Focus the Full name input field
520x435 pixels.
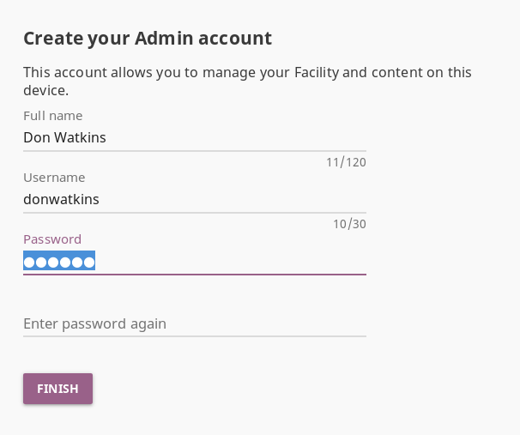click(x=194, y=137)
